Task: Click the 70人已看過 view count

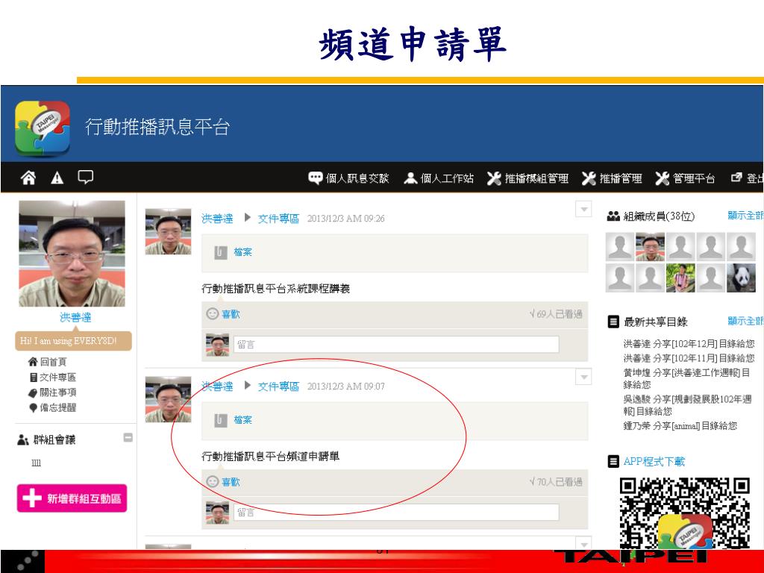Action: tap(556, 482)
